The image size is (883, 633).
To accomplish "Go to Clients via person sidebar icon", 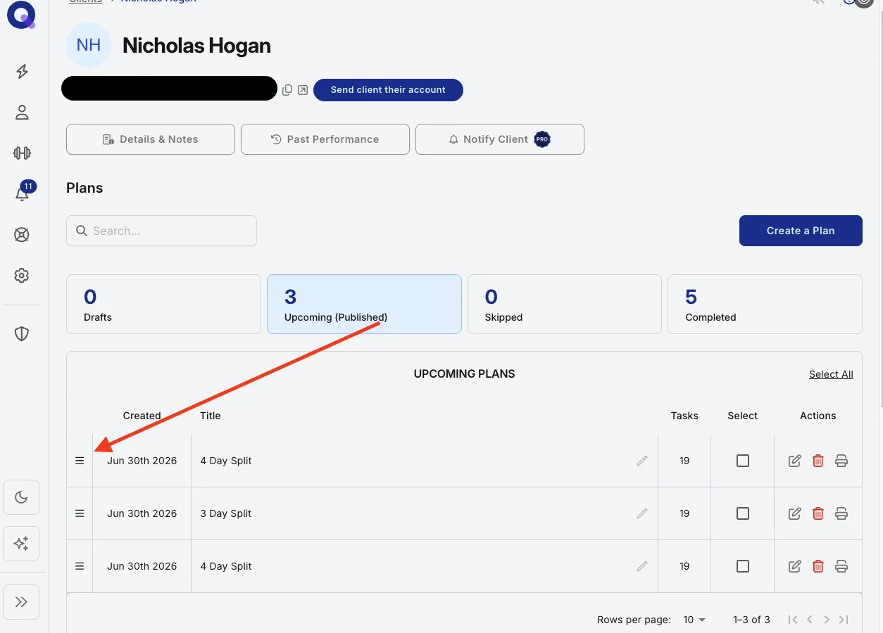I will pos(22,112).
